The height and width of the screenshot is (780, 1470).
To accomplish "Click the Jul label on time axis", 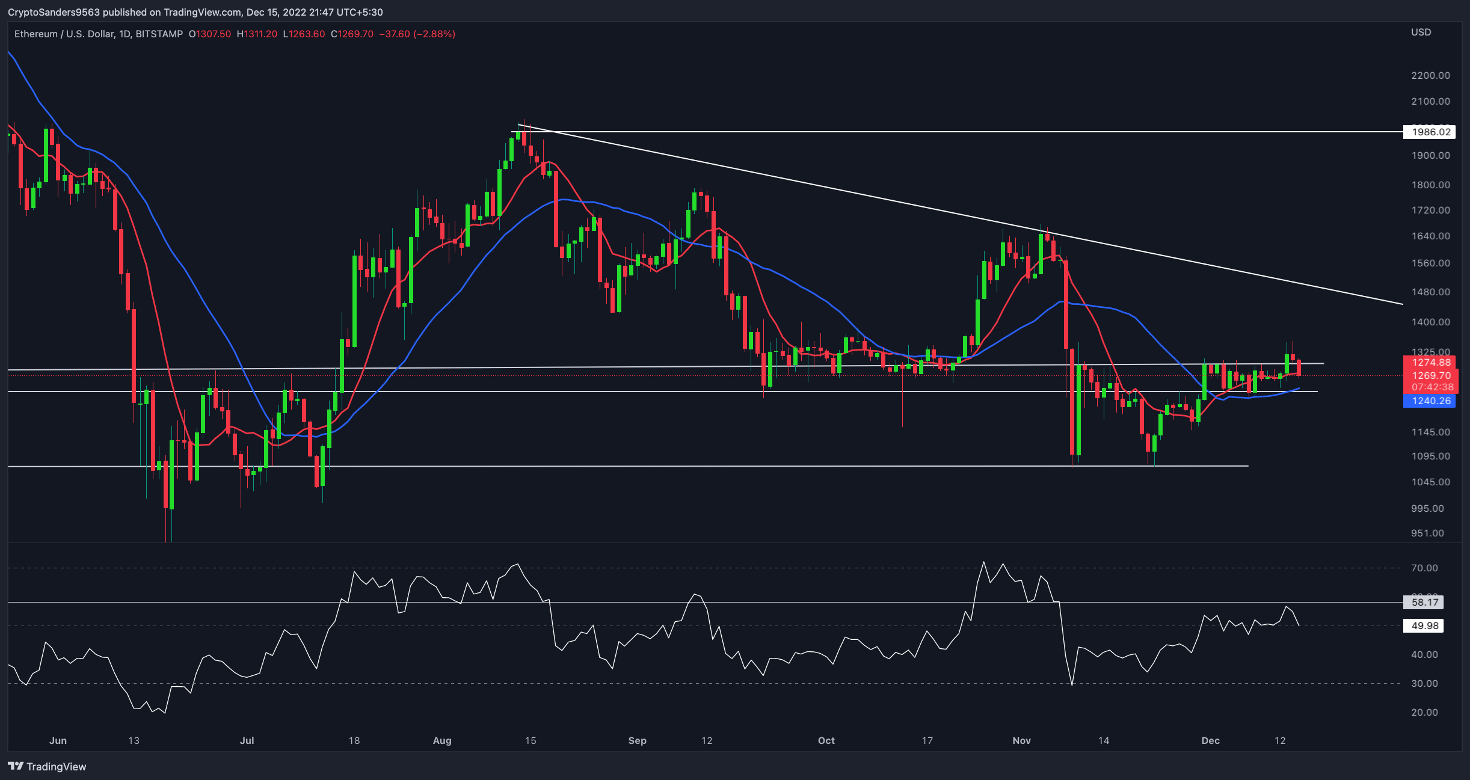I will pos(247,740).
